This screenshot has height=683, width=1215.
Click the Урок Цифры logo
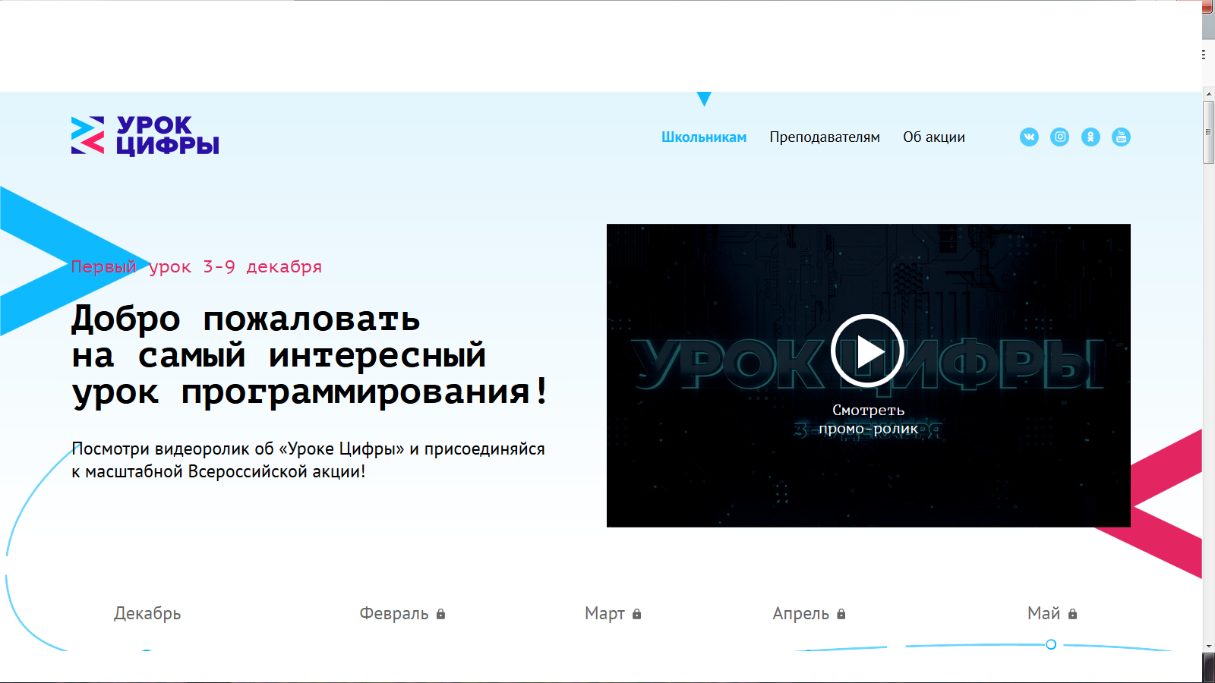[x=145, y=136]
